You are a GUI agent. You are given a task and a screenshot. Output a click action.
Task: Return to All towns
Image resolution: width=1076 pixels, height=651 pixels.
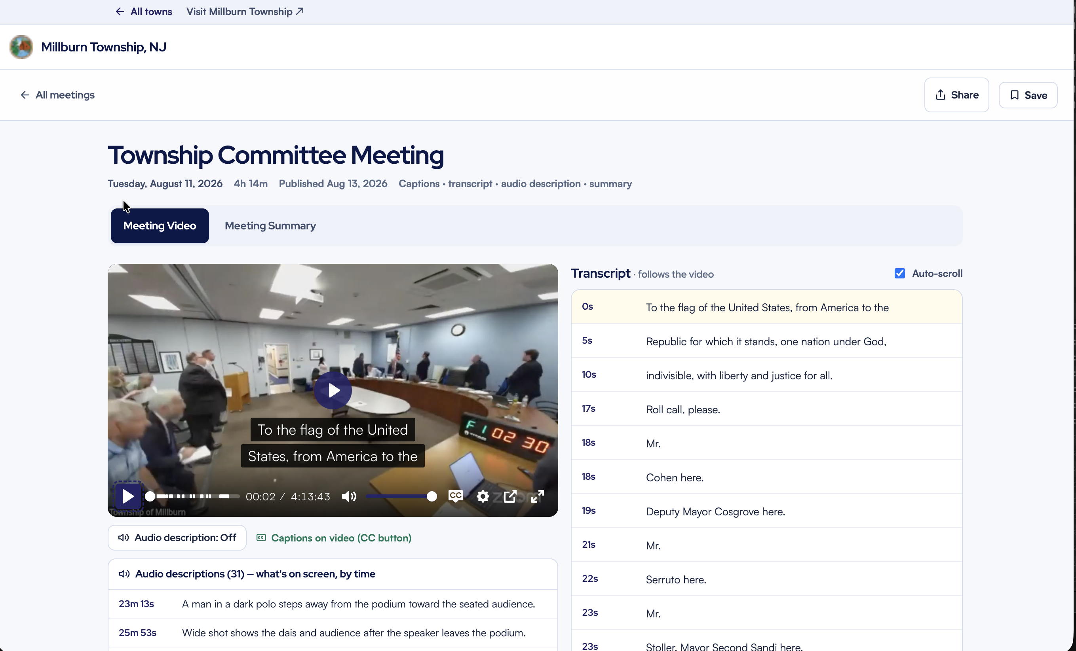click(144, 12)
